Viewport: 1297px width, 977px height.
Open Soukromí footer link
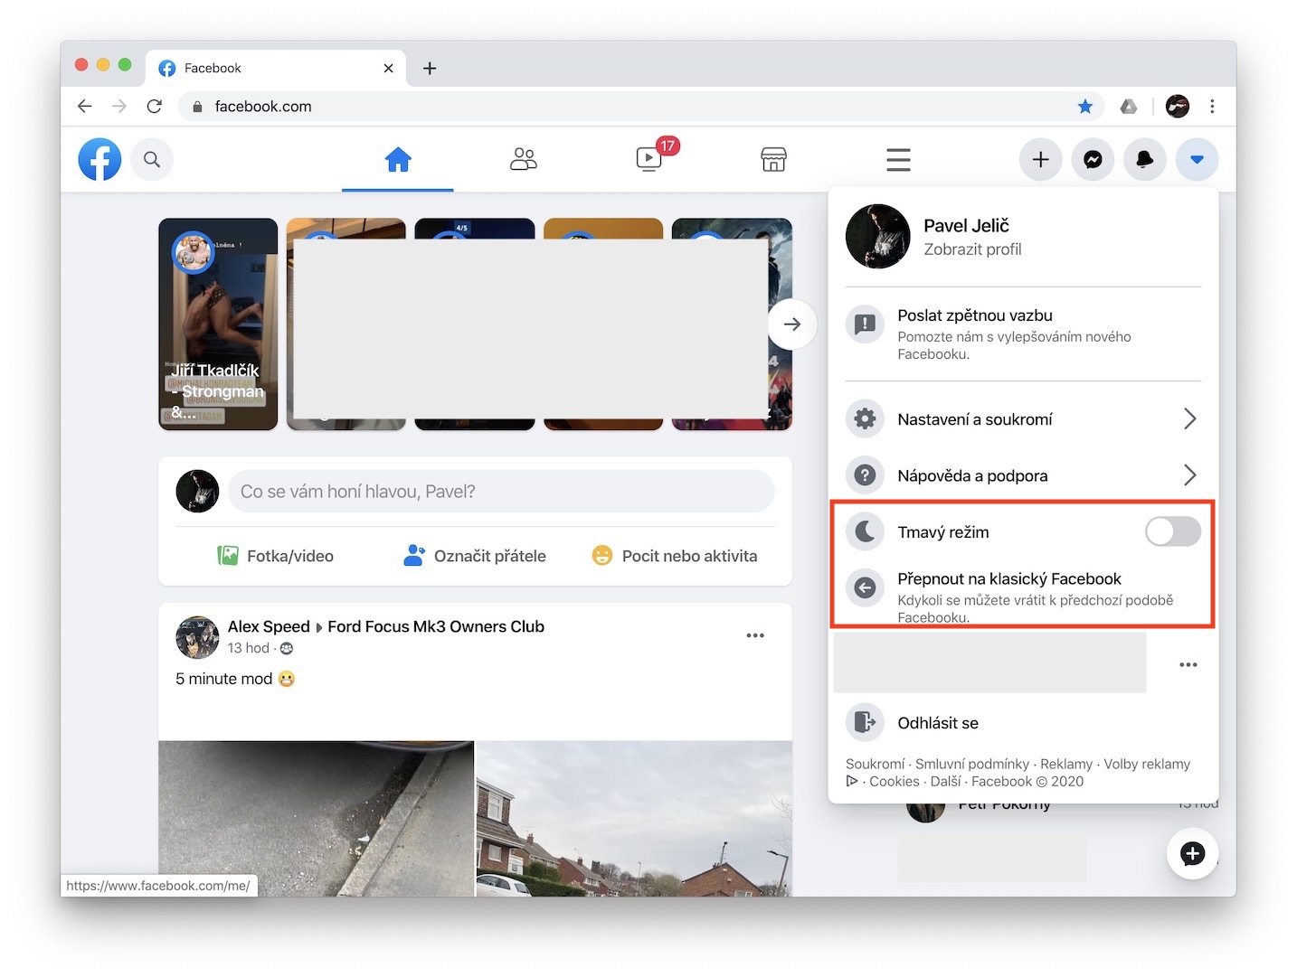[x=875, y=764]
